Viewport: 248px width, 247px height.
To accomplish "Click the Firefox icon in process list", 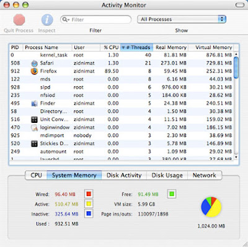I will pos(34,71).
